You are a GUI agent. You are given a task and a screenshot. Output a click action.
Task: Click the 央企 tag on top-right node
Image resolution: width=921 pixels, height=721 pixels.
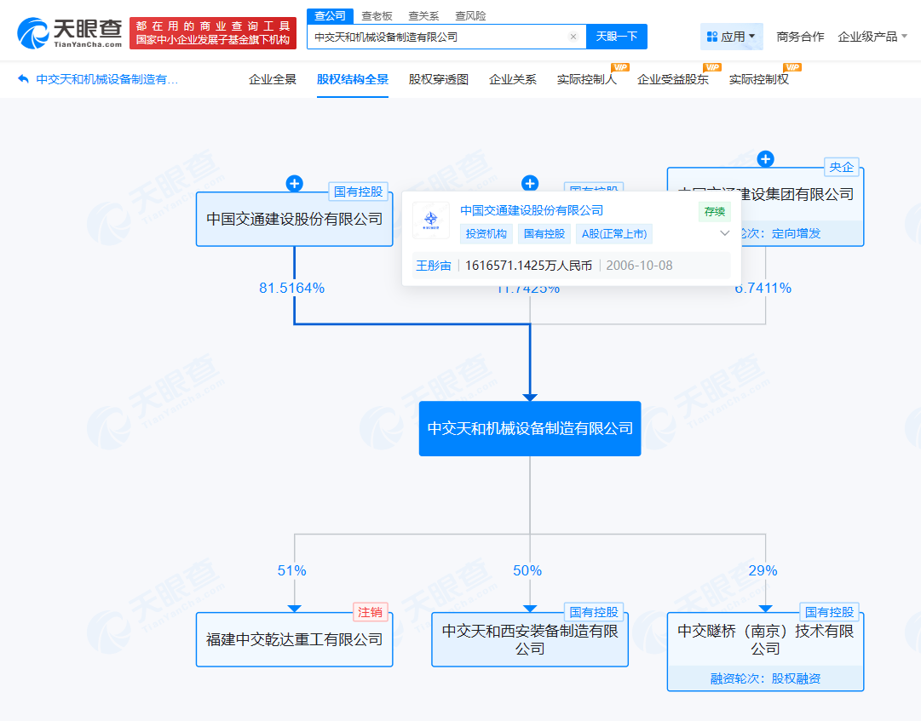841,167
